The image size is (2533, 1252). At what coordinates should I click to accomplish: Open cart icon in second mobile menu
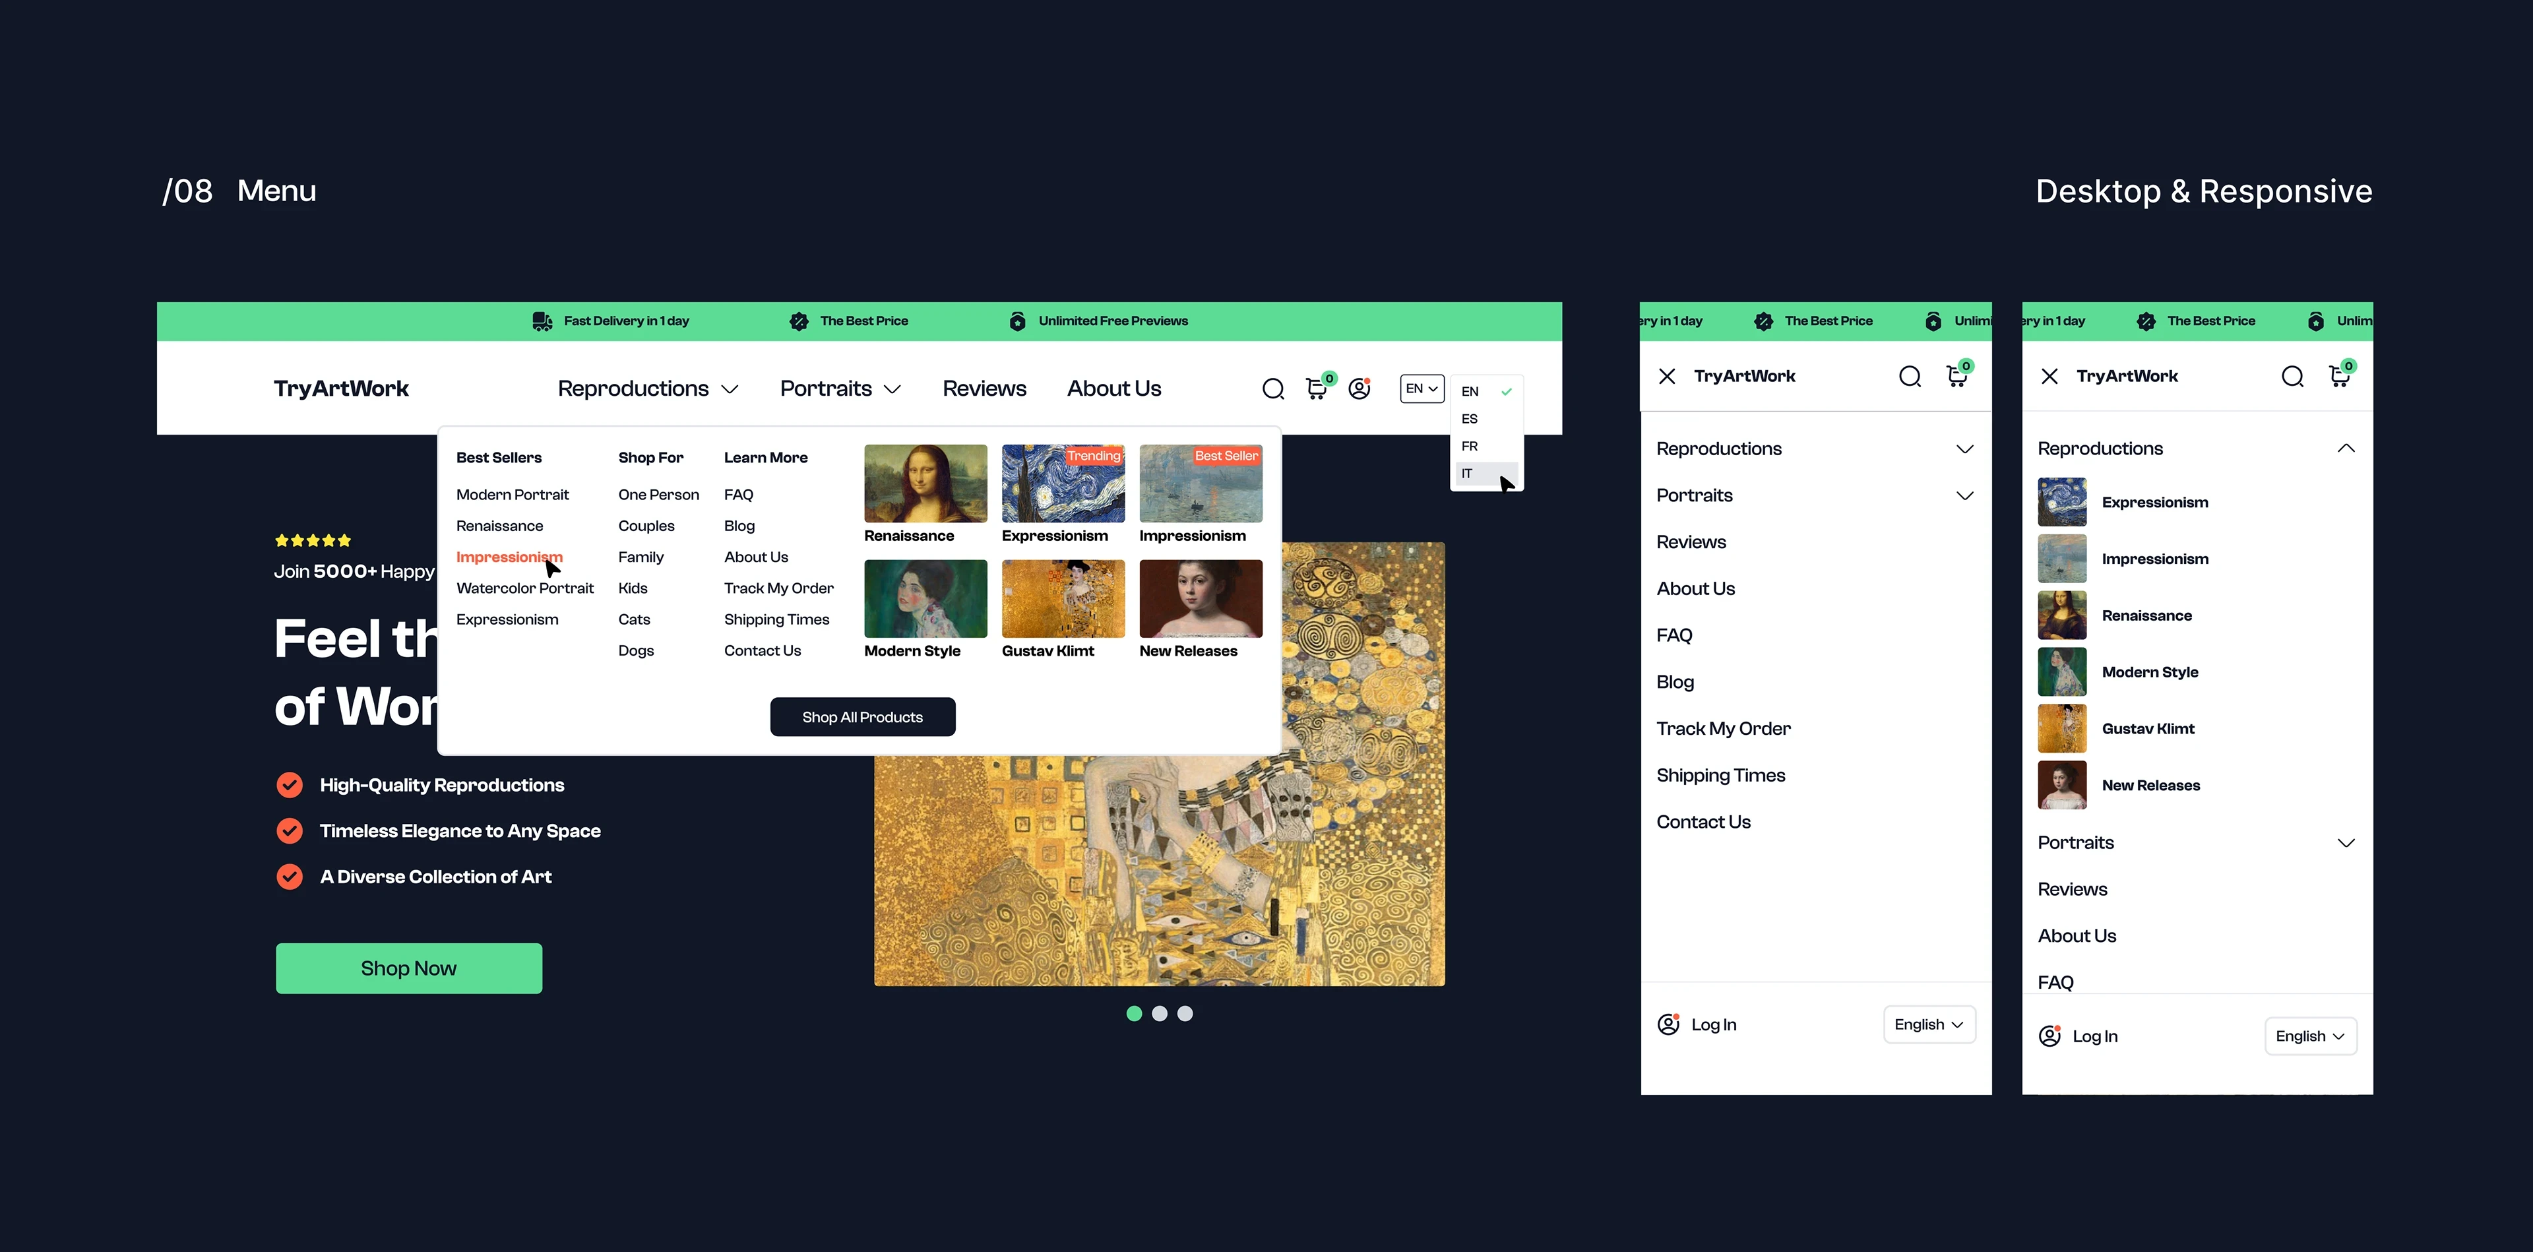(2340, 375)
